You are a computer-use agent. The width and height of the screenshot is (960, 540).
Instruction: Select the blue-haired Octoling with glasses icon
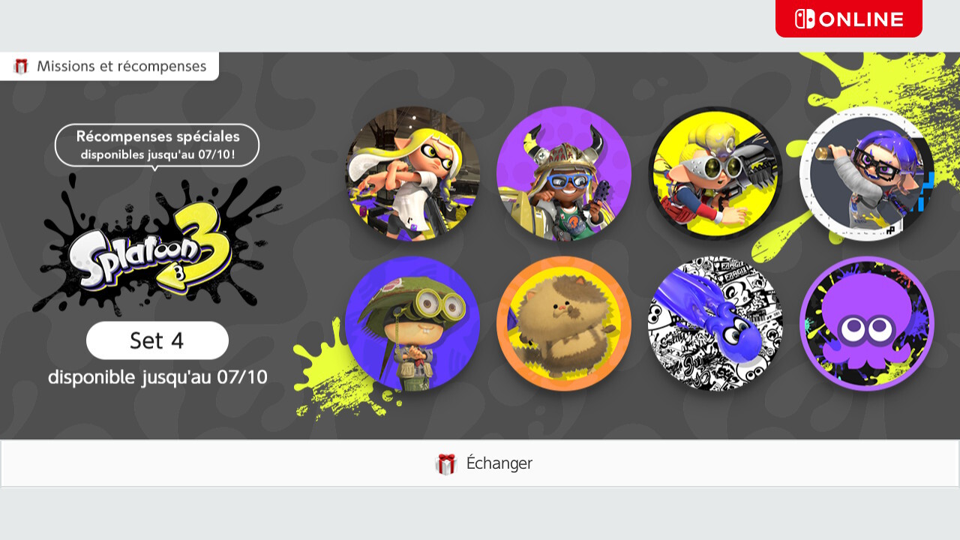pos(867,173)
